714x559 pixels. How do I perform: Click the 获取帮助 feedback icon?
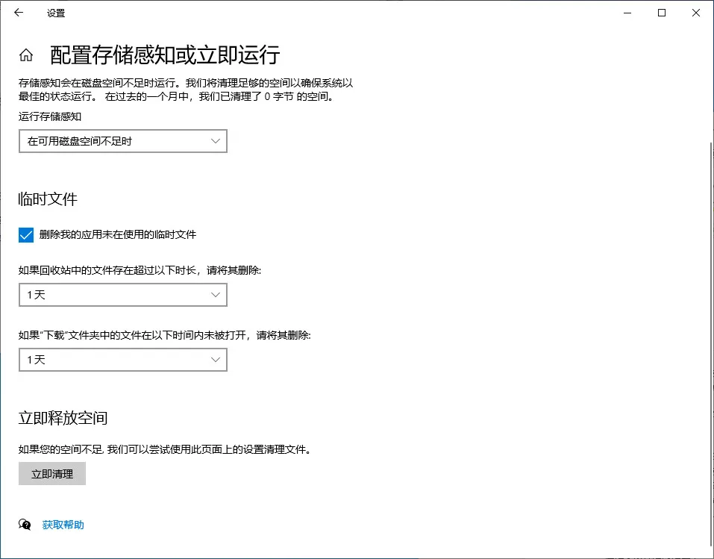click(x=25, y=525)
